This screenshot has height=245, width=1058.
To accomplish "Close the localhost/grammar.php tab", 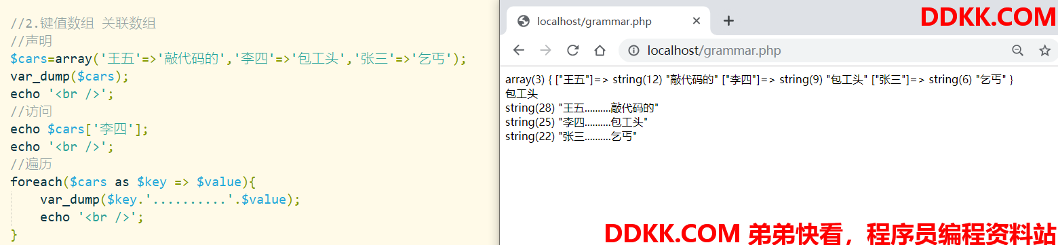I will coord(696,21).
